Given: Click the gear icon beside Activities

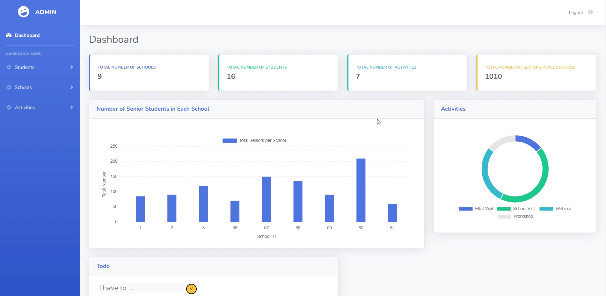Looking at the screenshot, I should pyautogui.click(x=9, y=107).
